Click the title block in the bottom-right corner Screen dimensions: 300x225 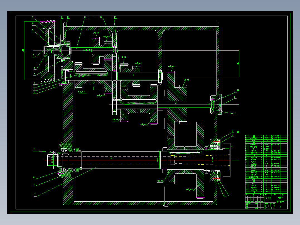(266, 203)
